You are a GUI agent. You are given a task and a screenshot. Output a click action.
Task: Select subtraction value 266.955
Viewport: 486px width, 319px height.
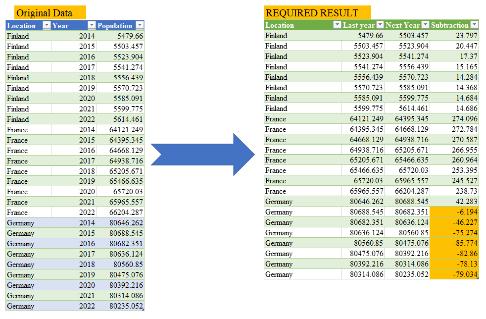[x=454, y=150]
